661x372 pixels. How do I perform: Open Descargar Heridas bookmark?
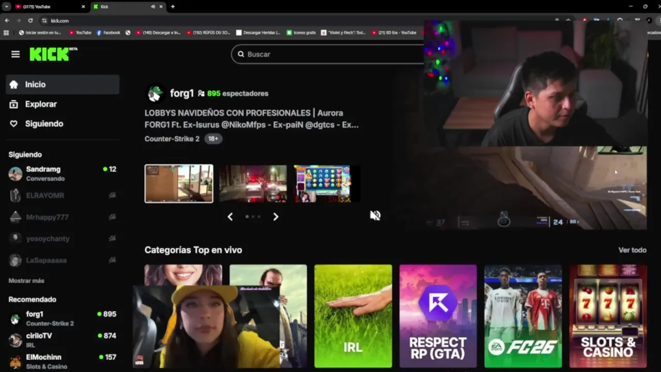pyautogui.click(x=258, y=33)
